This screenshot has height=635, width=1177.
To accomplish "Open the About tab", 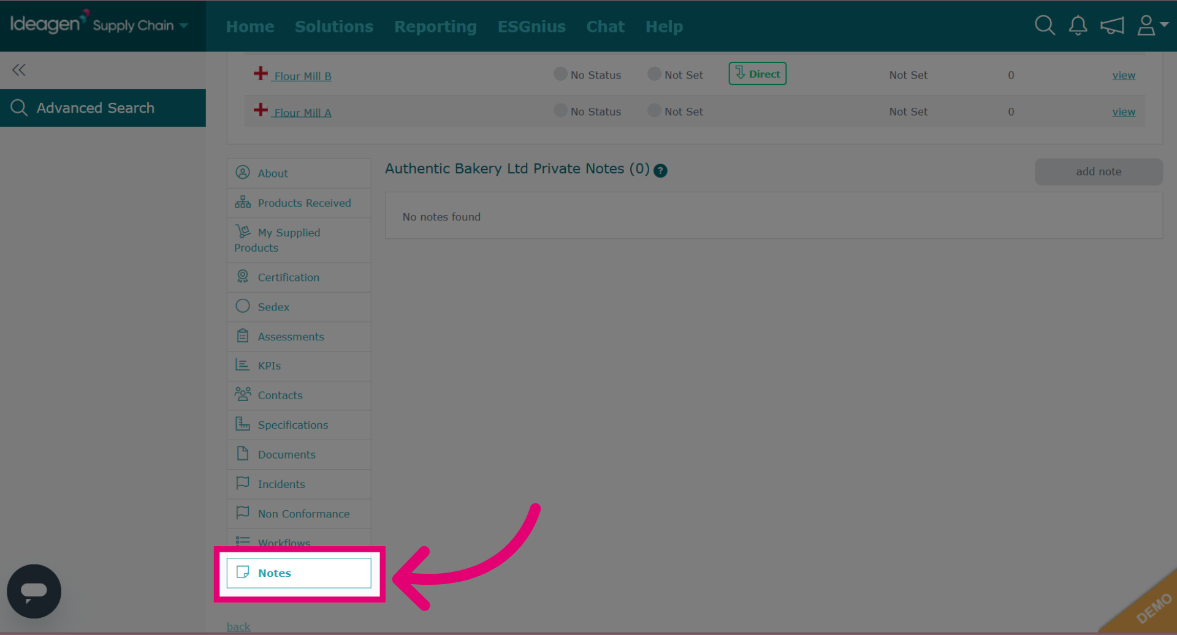I will pyautogui.click(x=299, y=173).
